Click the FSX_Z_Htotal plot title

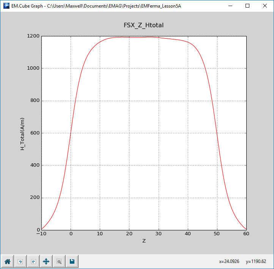[144, 25]
